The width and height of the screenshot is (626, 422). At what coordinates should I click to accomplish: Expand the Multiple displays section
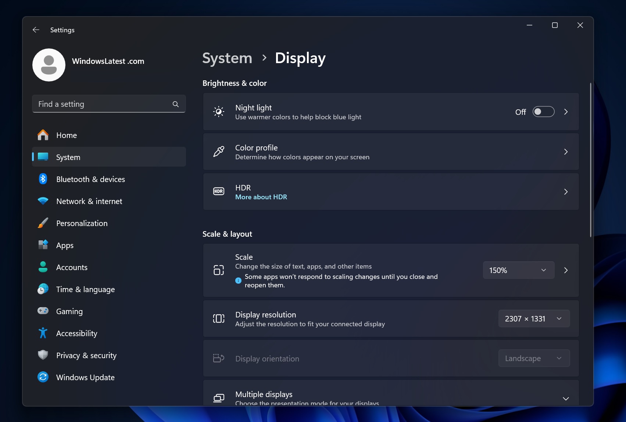click(566, 399)
